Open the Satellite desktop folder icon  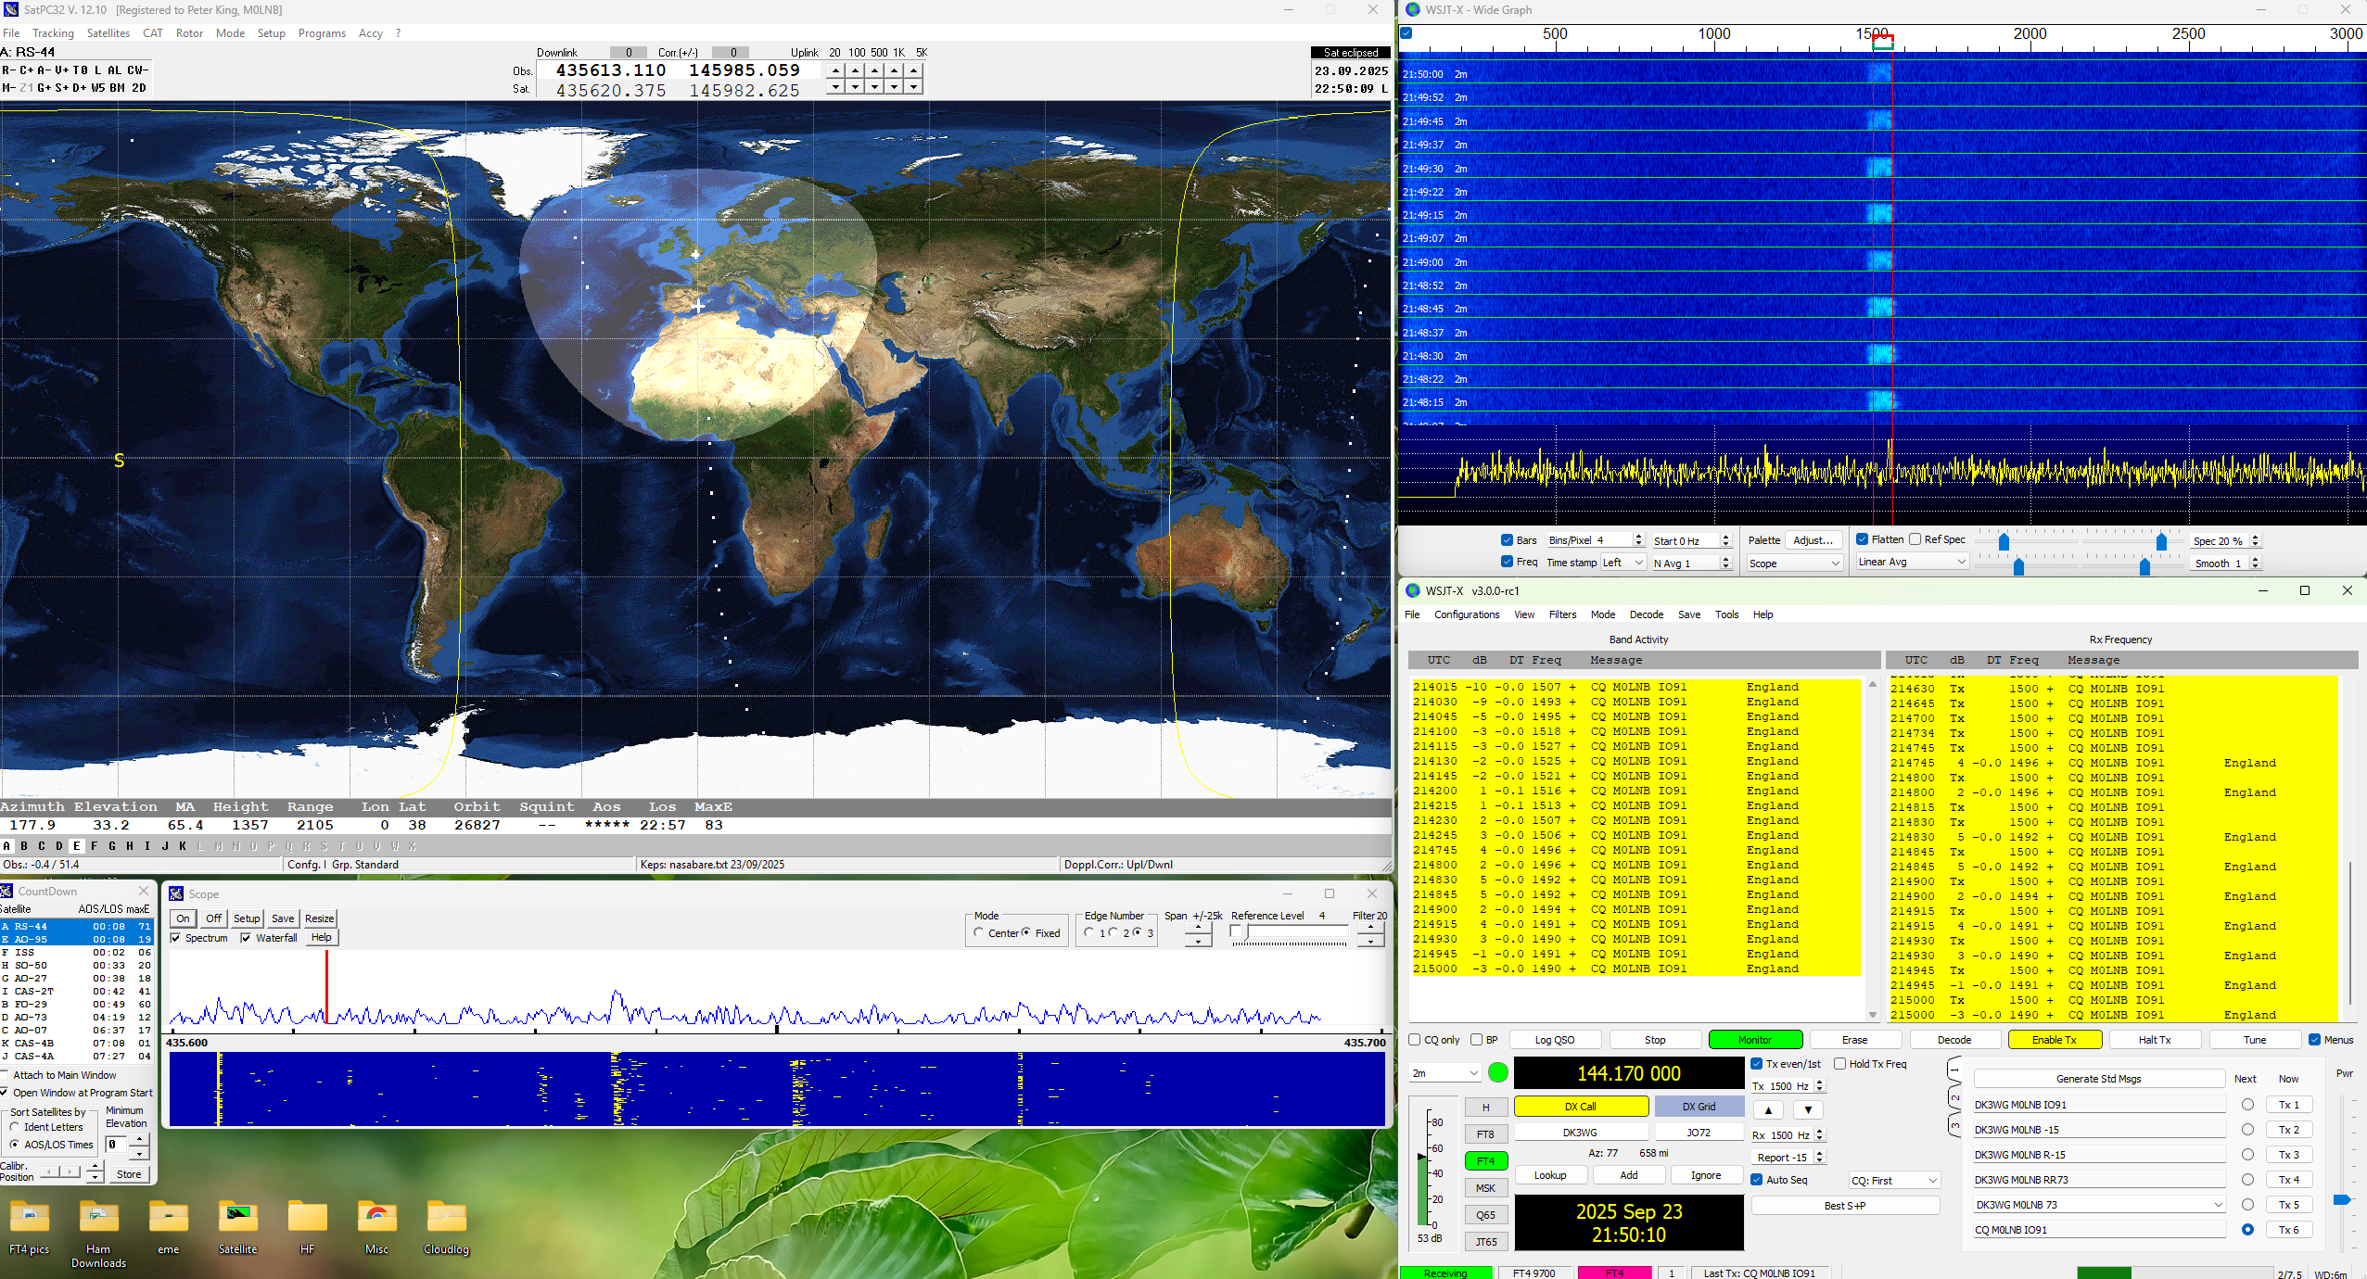coord(238,1218)
